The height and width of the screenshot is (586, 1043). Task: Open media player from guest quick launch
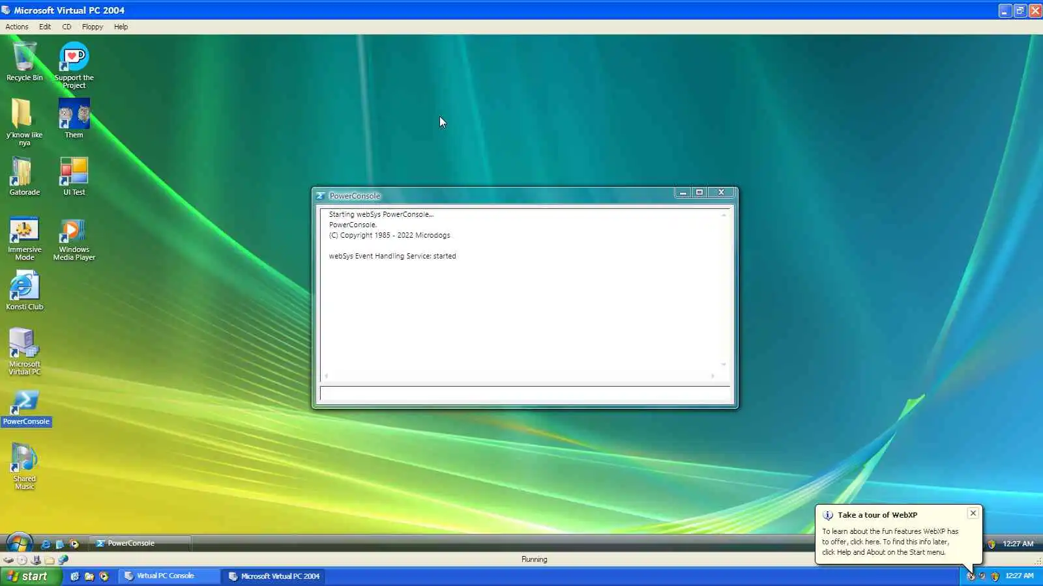click(x=74, y=544)
